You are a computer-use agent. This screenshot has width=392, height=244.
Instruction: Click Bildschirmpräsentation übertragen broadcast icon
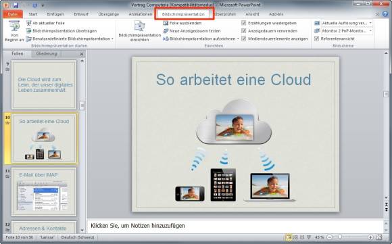tap(29, 30)
